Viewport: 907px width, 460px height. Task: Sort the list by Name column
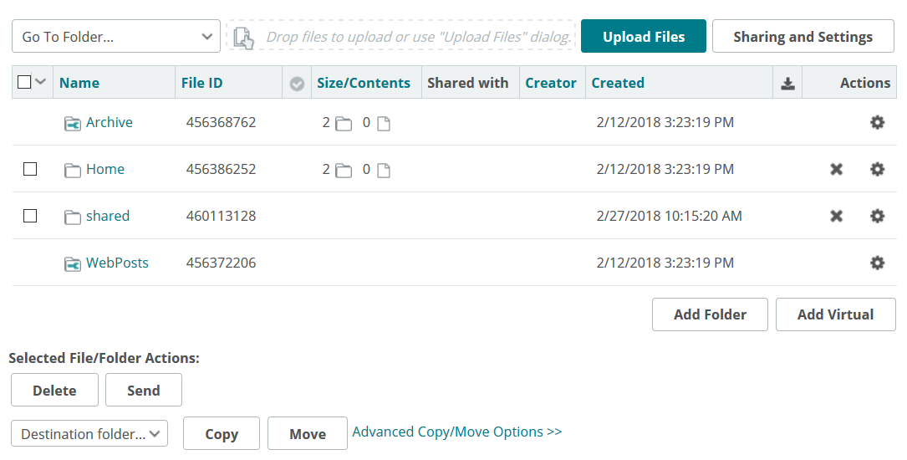[x=79, y=83]
